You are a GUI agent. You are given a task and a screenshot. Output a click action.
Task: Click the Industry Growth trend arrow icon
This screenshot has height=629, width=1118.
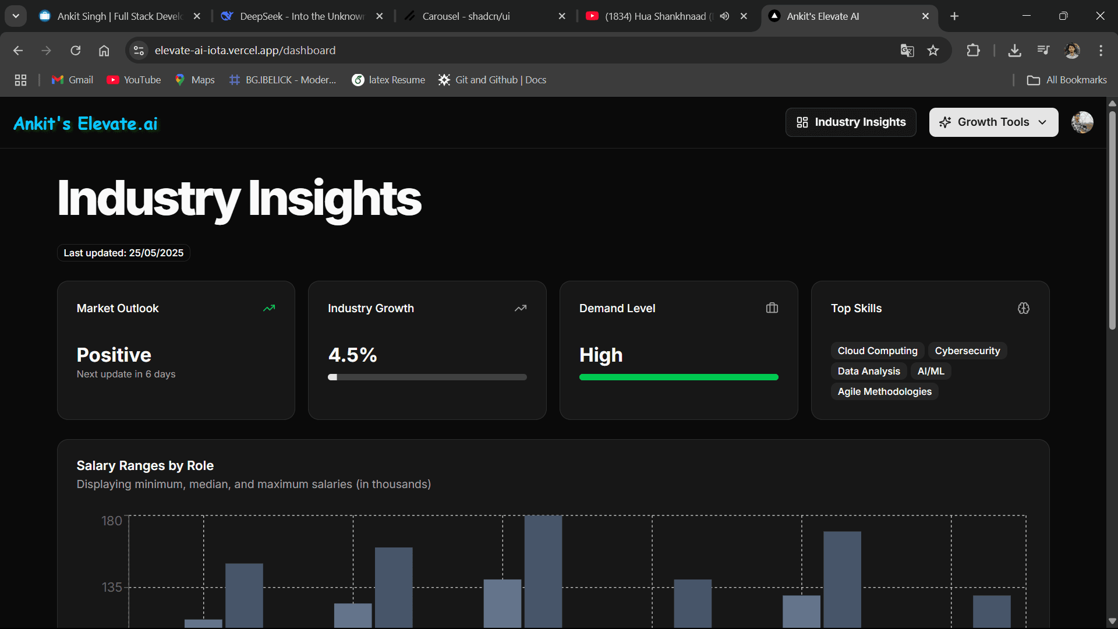[521, 308]
